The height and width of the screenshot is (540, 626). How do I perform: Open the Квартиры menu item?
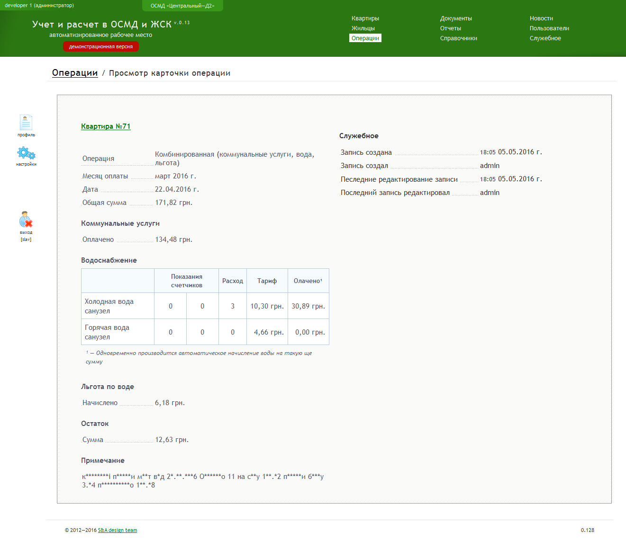(365, 18)
